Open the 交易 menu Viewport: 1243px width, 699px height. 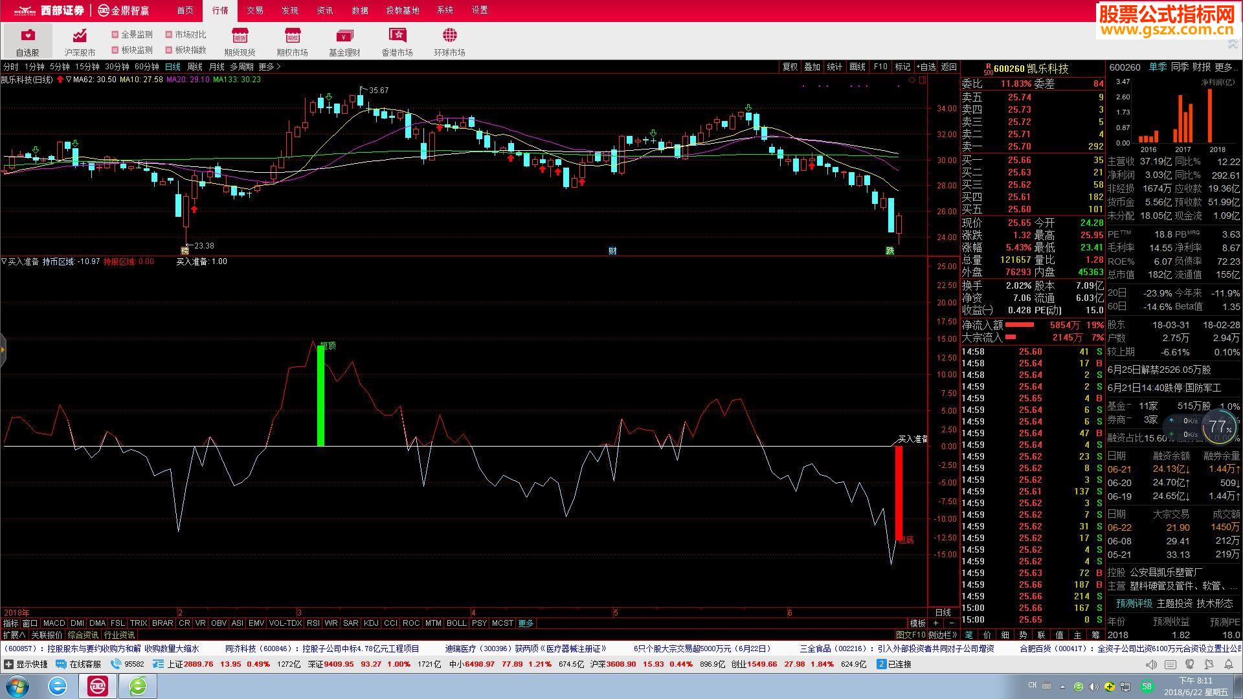pyautogui.click(x=255, y=10)
